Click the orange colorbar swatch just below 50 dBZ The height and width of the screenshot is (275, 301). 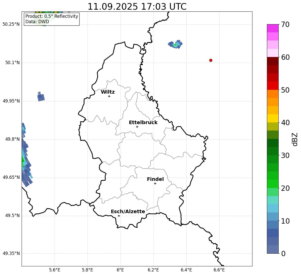[x=273, y=94]
